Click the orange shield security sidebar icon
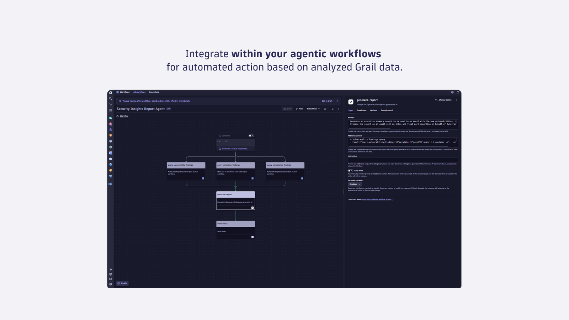 tap(111, 135)
